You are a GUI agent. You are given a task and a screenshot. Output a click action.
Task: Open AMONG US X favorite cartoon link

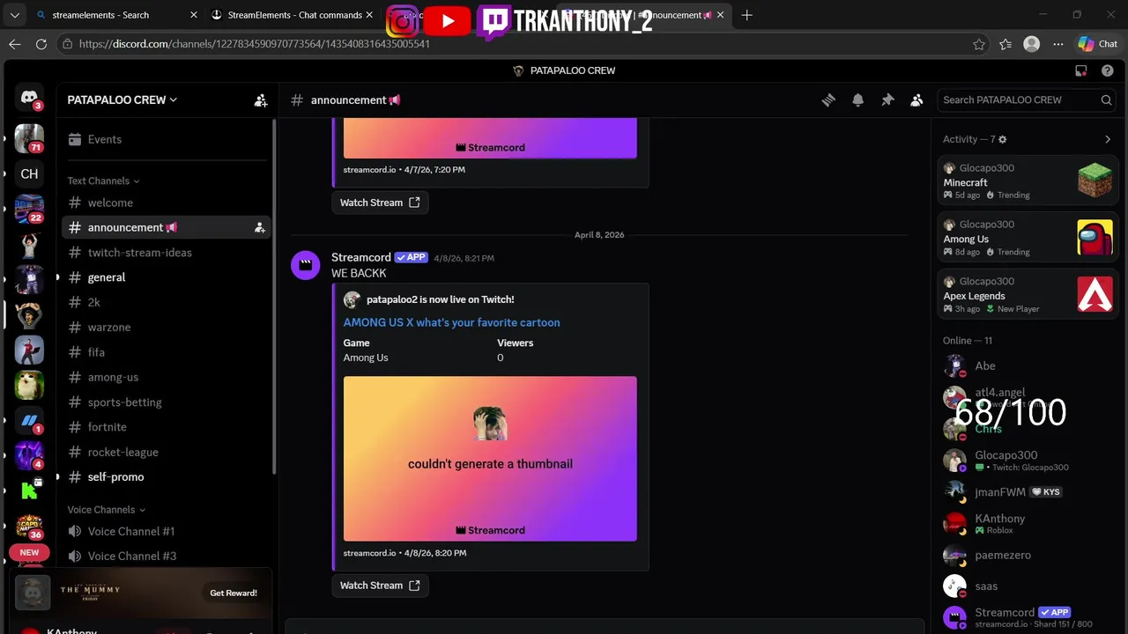click(x=451, y=322)
